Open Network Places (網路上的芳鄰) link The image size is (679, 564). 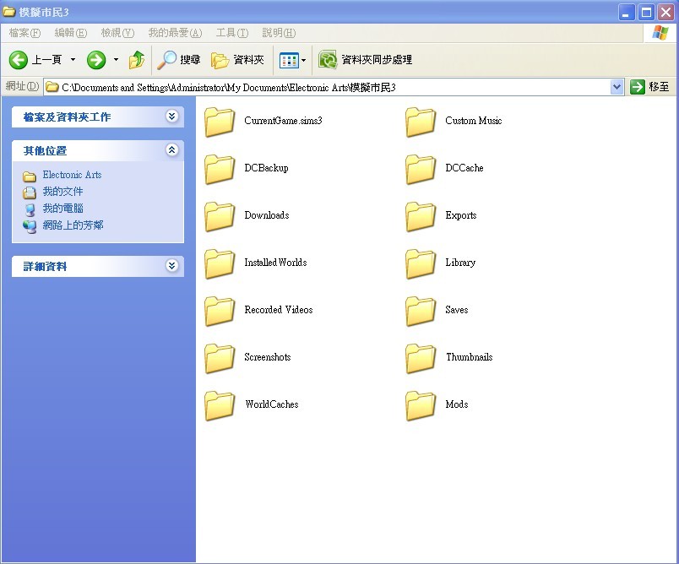coord(73,225)
